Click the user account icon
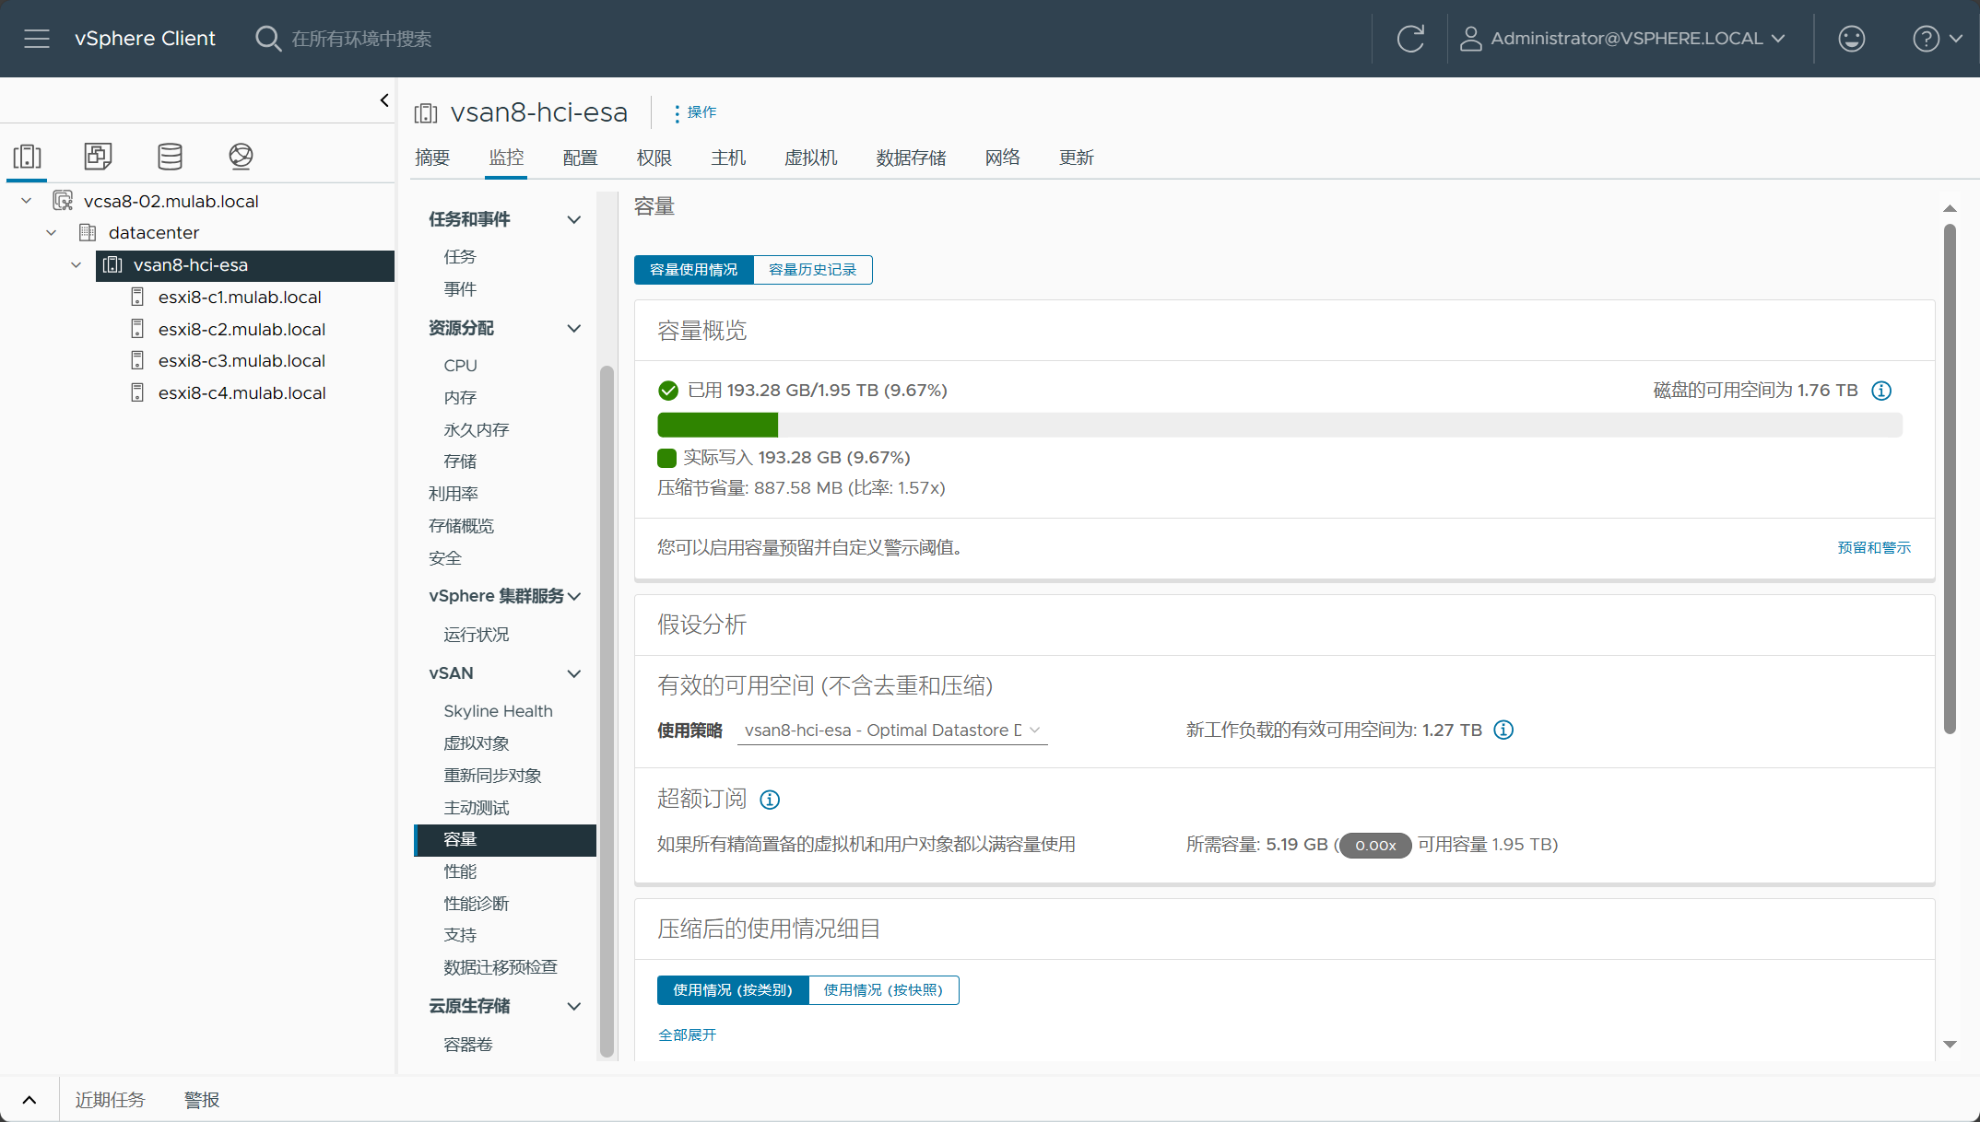The image size is (1980, 1122). coord(1470,39)
